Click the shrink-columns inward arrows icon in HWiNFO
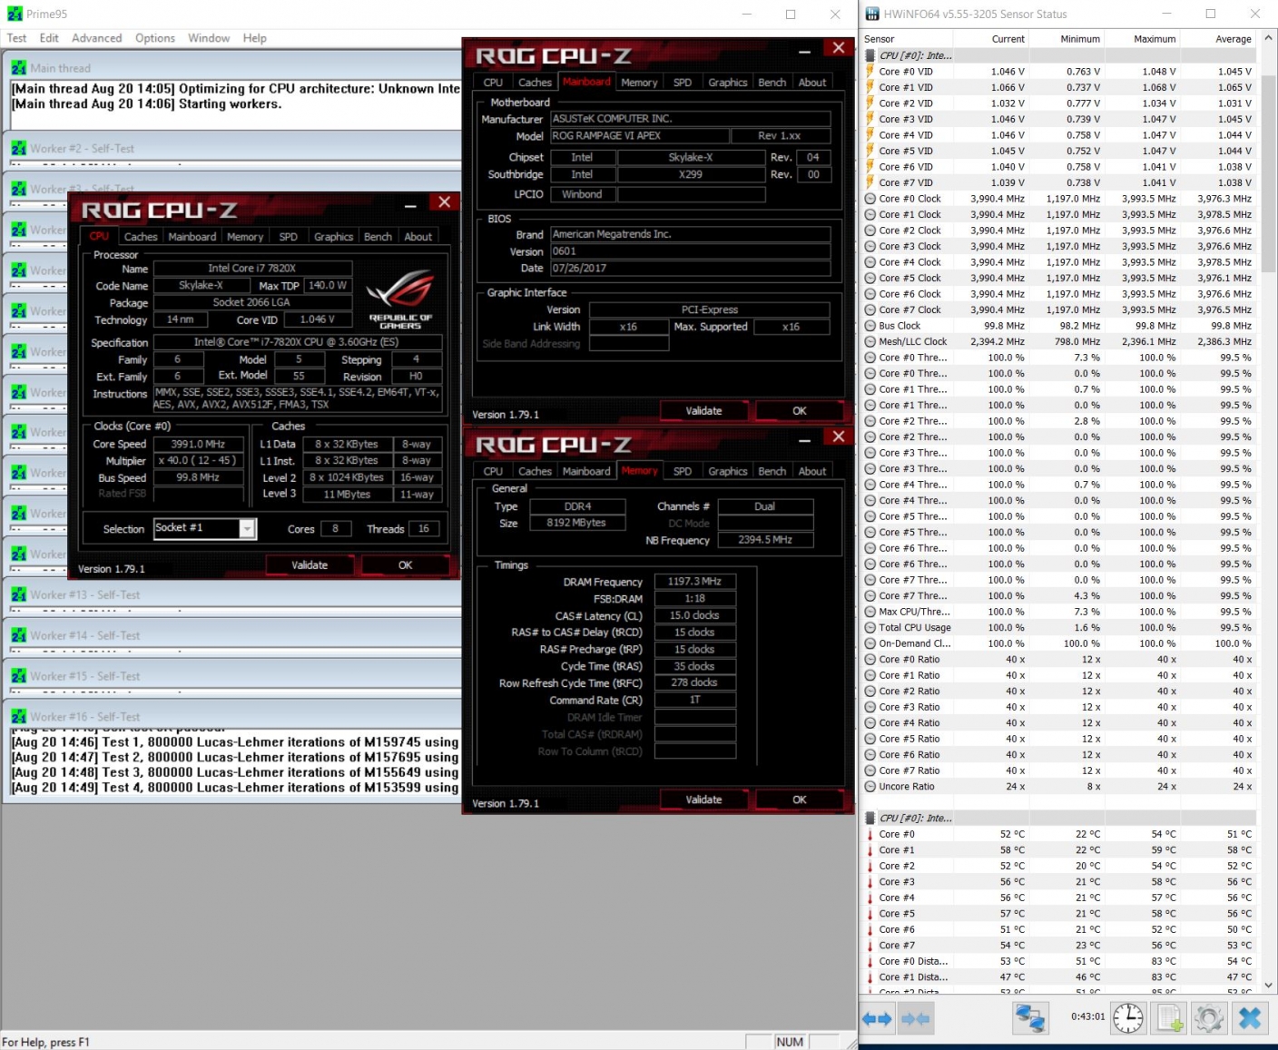The width and height of the screenshot is (1278, 1050). coord(916,1018)
